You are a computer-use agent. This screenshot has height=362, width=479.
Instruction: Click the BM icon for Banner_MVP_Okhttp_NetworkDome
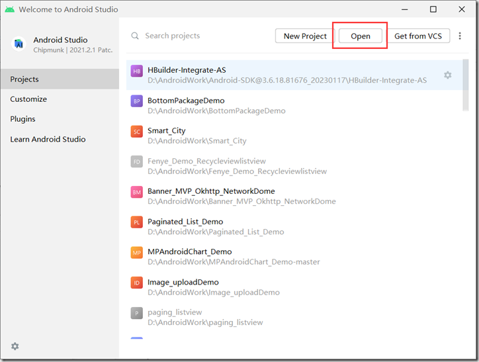[x=136, y=192]
